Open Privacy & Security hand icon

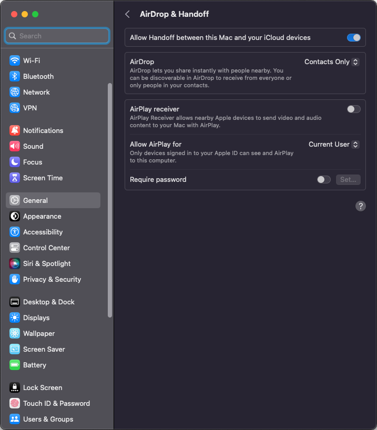(15, 279)
